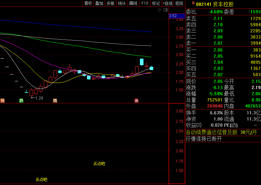Viewport: 261px width, 185px height.
Task: Click the 今开 value 2.15
Action: click(x=256, y=82)
